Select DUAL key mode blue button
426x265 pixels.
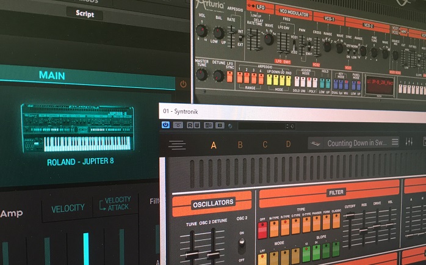(x=336, y=84)
